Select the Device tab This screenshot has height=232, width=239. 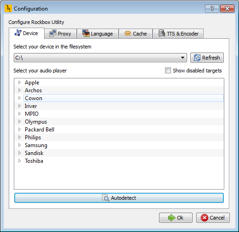tap(27, 33)
